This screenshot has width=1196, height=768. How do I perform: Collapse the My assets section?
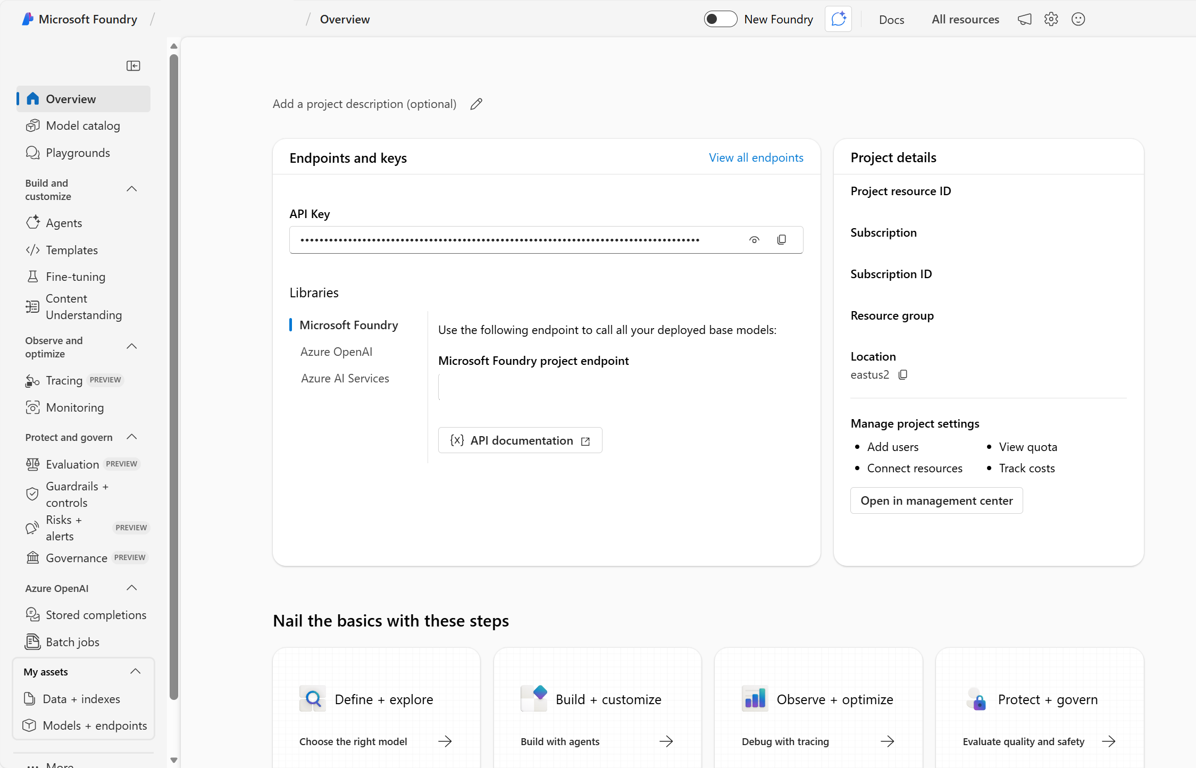pyautogui.click(x=135, y=671)
